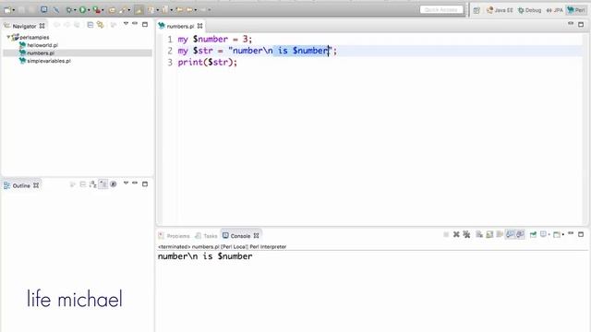This screenshot has width=591, height=332.
Task: Toggle Link with Editor in Navigator
Action: point(101,25)
